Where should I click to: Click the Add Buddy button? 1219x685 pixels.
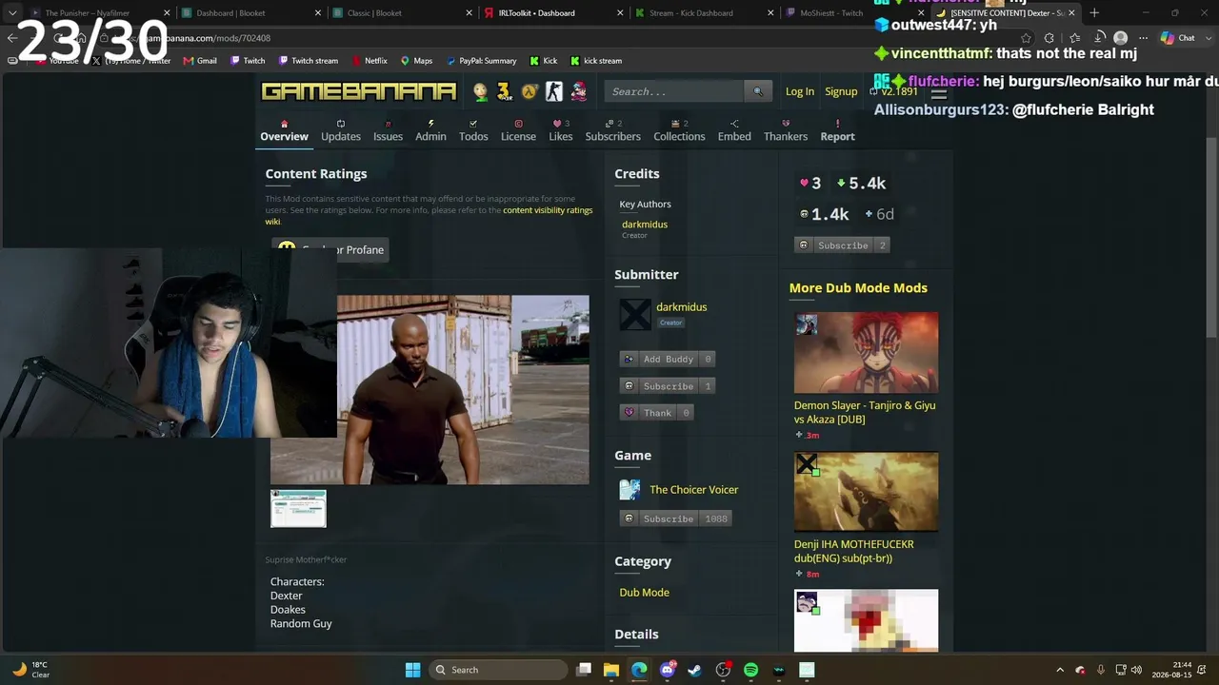(x=668, y=359)
